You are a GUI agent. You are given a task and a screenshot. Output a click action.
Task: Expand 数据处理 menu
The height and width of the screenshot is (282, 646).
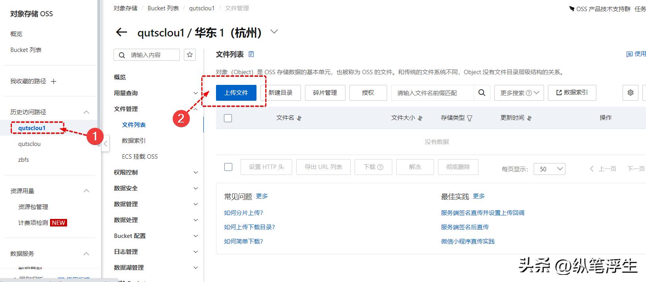195,220
